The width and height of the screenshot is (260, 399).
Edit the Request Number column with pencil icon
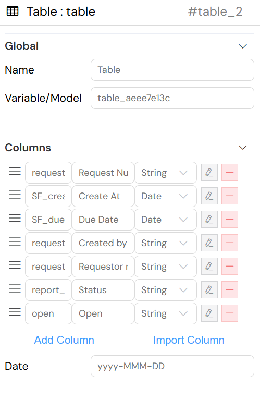[209, 173]
